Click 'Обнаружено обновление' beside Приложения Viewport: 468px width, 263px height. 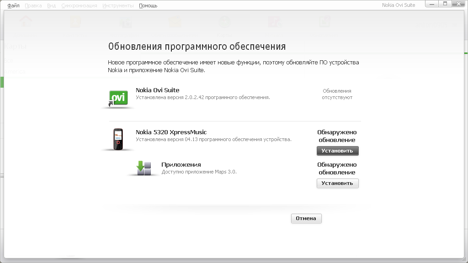[x=337, y=168]
